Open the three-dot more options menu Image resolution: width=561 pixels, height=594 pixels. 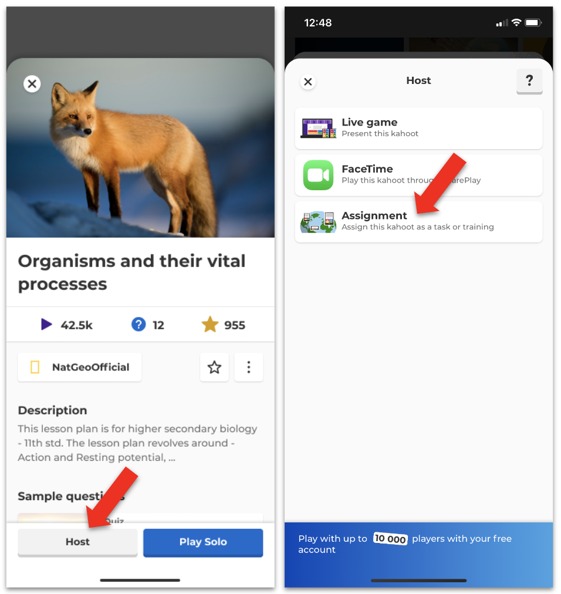(248, 367)
